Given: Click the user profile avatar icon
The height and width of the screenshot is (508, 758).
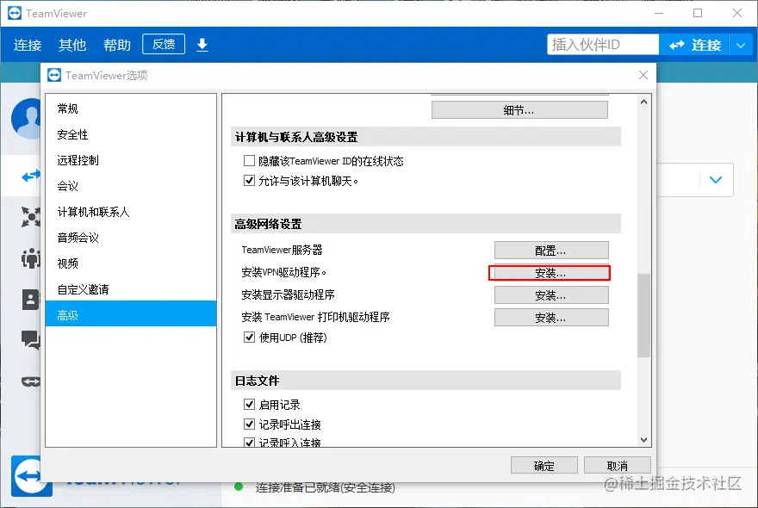Looking at the screenshot, I should [27, 119].
